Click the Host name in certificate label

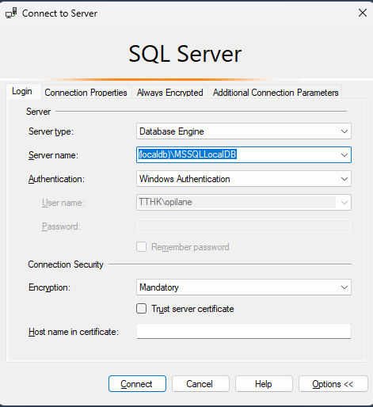coord(74,332)
